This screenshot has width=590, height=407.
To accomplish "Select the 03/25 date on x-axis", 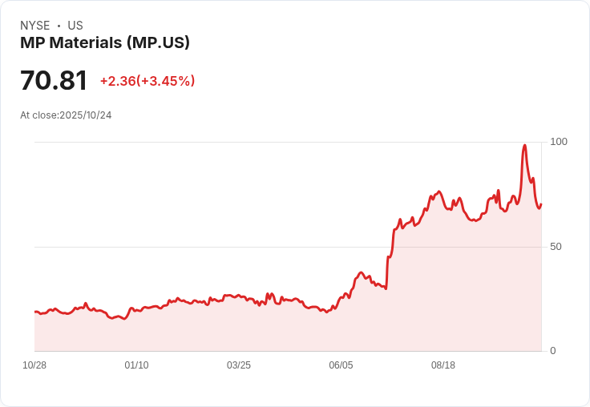I will (x=239, y=365).
